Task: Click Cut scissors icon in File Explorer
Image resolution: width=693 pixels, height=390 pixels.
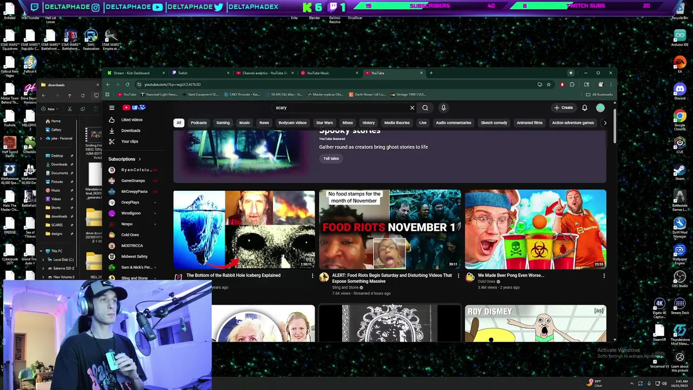Action: [69, 109]
